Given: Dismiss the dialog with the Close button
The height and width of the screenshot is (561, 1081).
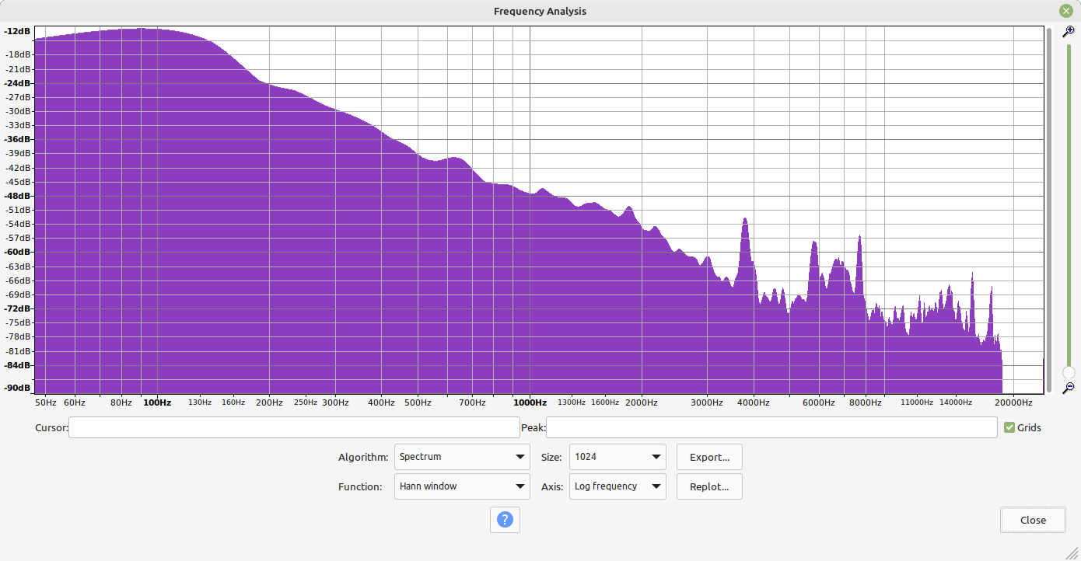Looking at the screenshot, I should tap(1033, 519).
